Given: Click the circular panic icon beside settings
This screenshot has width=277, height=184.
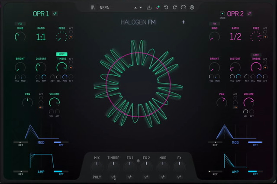Looking at the screenshot, I should point(183,7).
